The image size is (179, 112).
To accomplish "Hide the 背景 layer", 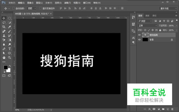I will click(139, 40).
